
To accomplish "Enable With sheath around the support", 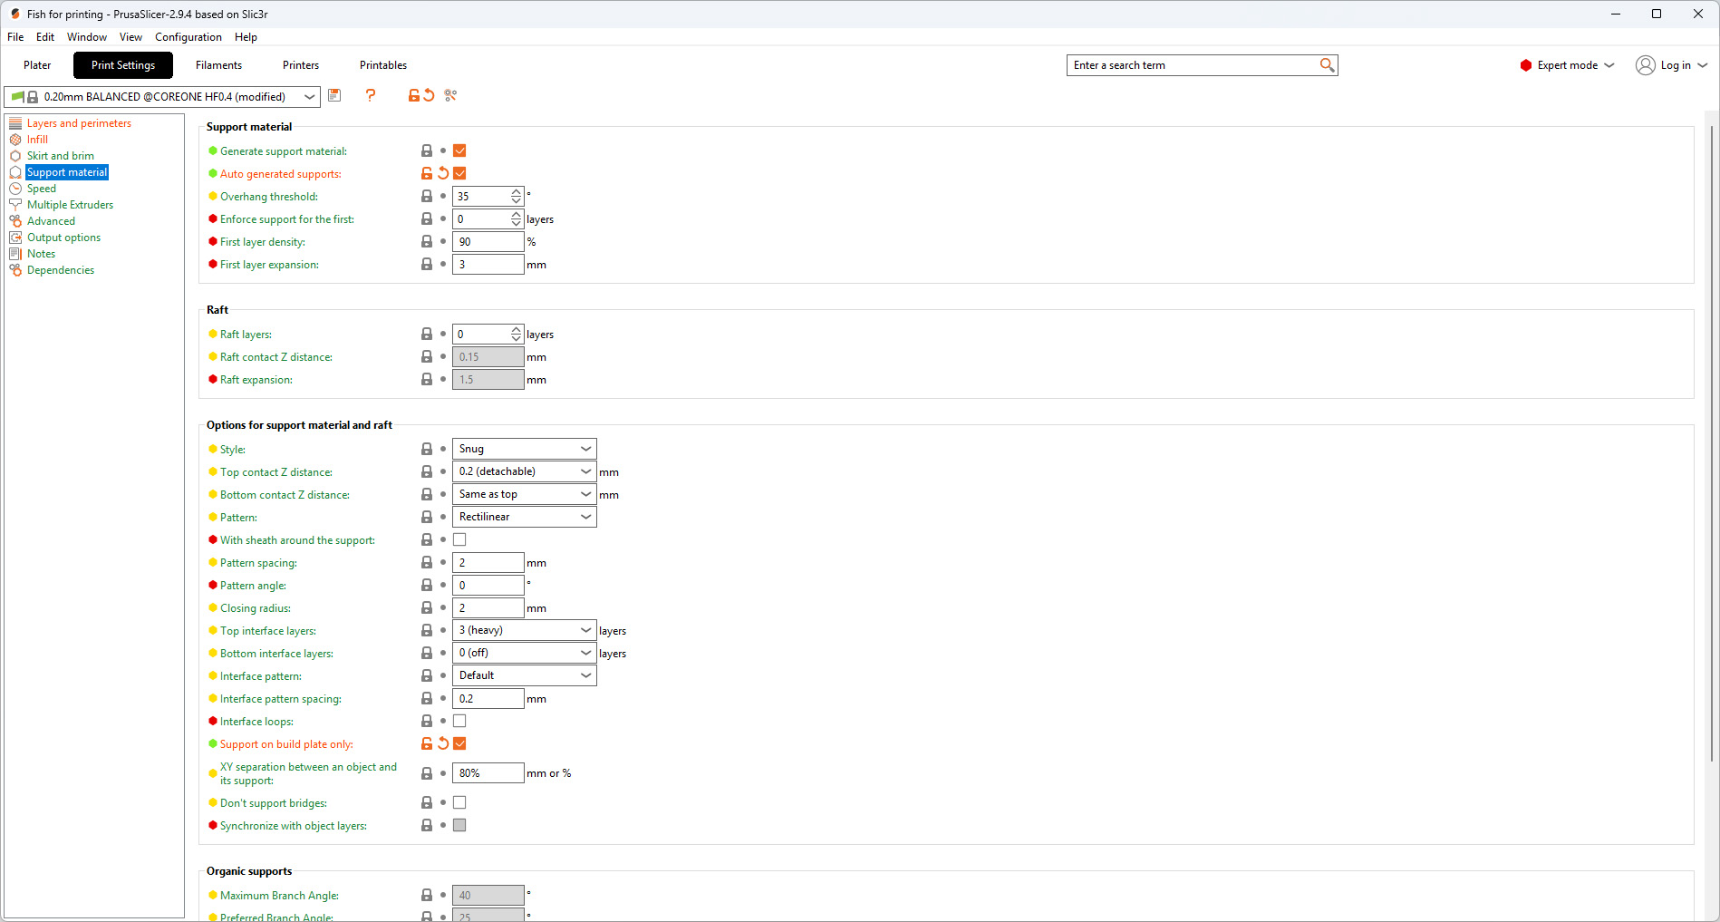I will click(x=459, y=539).
